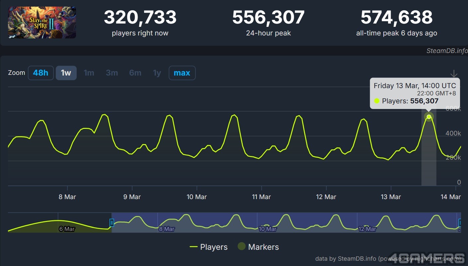Click the dark circle symbol in the Markers legend

tap(242, 246)
